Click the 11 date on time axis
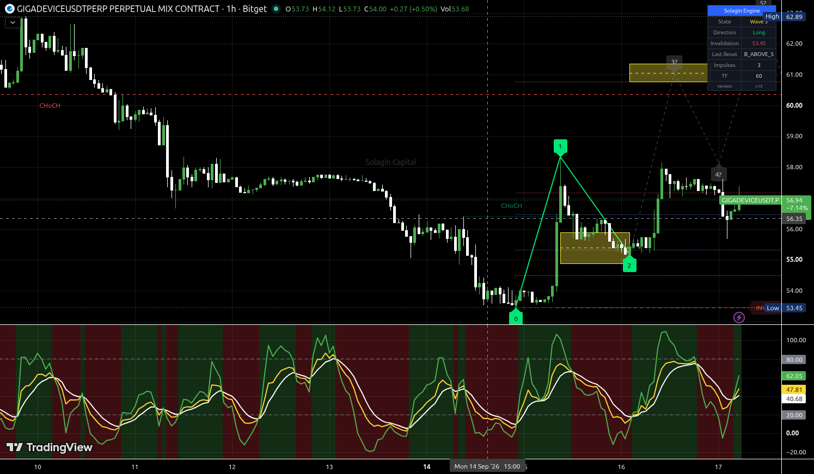The width and height of the screenshot is (814, 474). (x=135, y=467)
